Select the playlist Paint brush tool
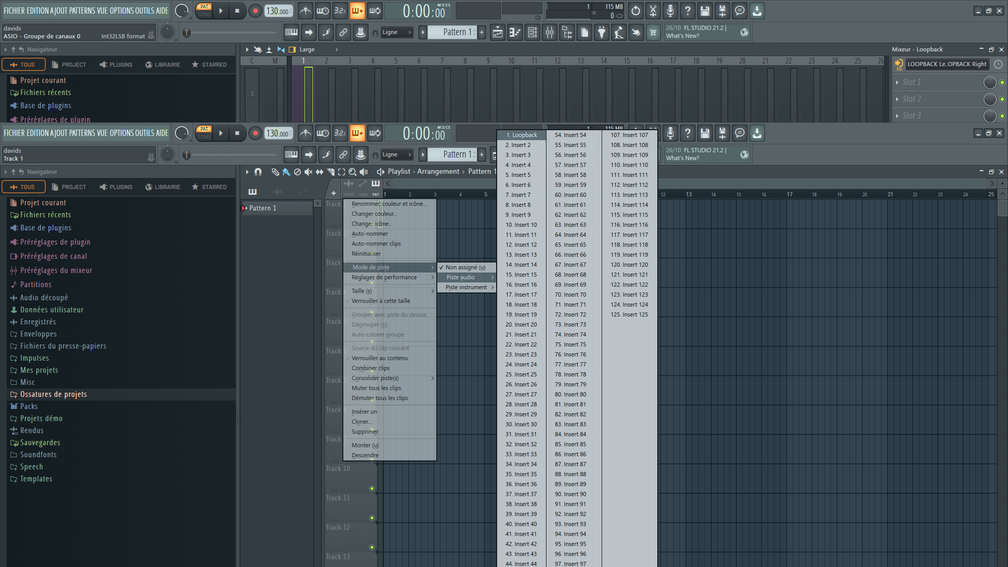1008x567 pixels. point(286,172)
